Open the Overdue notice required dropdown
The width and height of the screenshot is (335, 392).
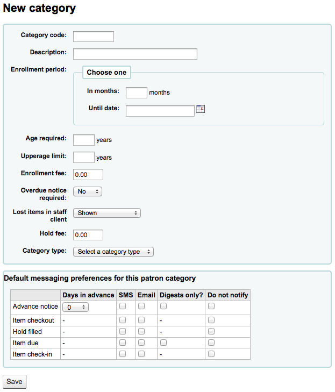(88, 191)
